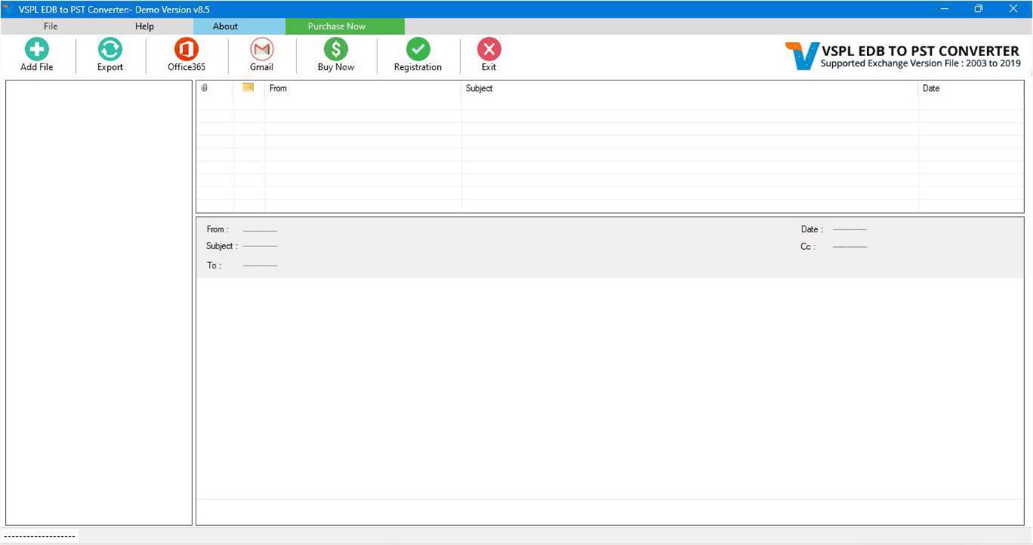Click the VSPL logo

pos(800,54)
